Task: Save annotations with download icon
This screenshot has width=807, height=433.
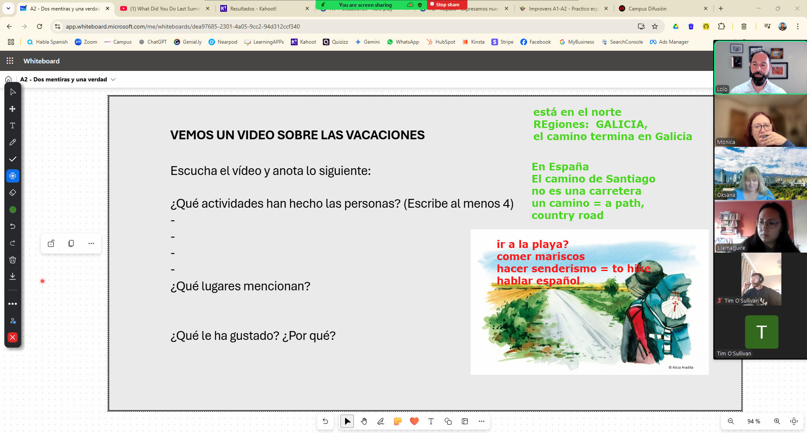Action: click(13, 276)
